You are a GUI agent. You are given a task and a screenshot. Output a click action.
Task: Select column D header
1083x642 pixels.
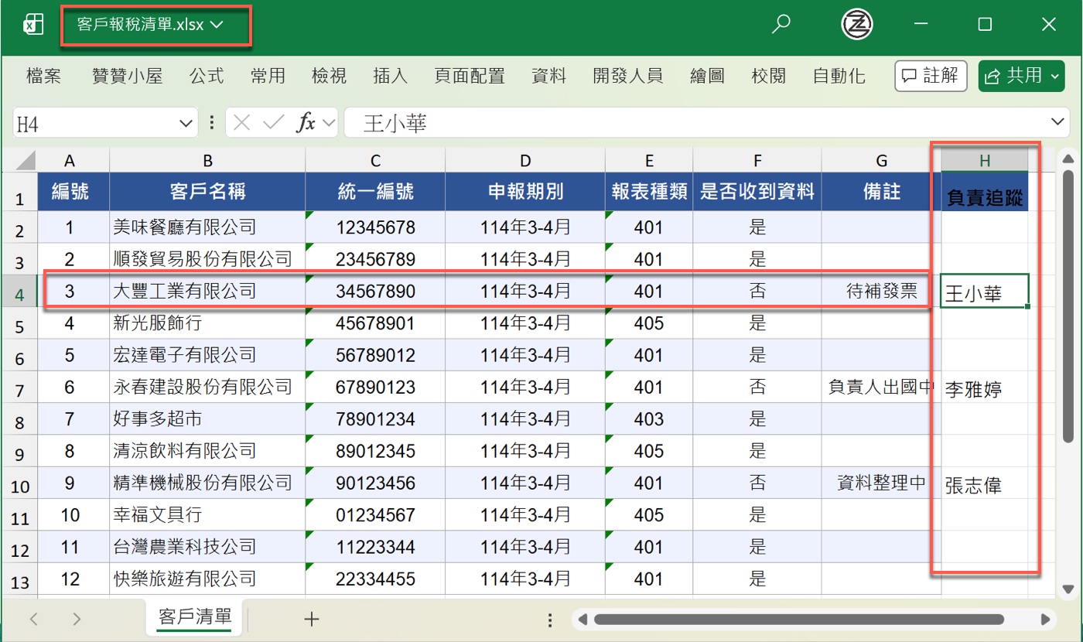click(x=525, y=161)
